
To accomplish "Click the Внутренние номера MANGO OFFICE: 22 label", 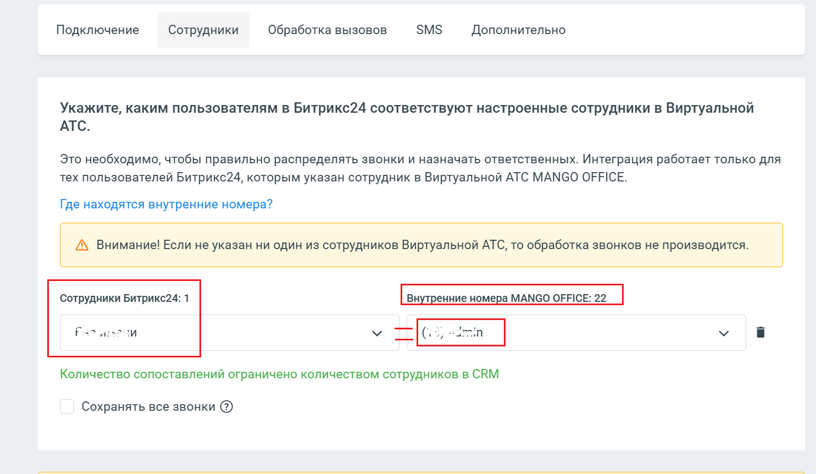I will click(506, 298).
